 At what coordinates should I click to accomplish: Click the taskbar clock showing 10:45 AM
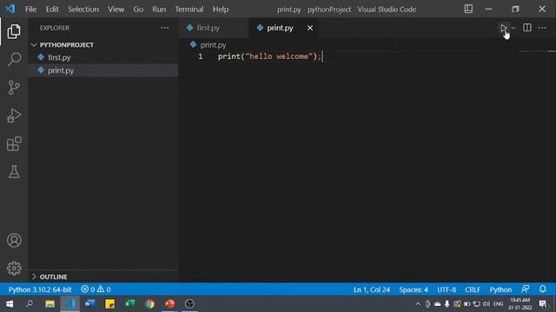click(x=520, y=304)
